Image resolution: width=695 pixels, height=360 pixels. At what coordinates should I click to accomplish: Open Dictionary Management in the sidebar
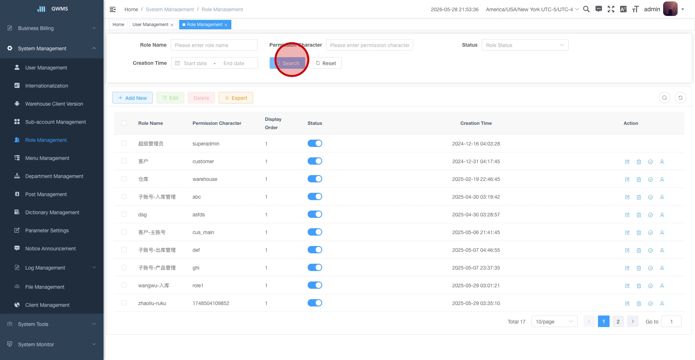point(52,212)
